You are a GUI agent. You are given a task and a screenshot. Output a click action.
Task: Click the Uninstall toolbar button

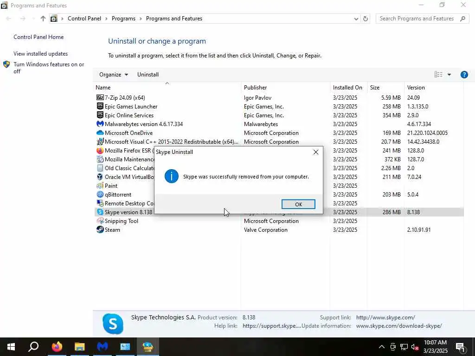click(x=148, y=75)
